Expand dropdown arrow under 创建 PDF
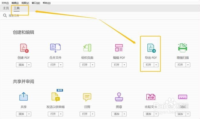Screen dimensions: 200x119 [x=29, y=65]
